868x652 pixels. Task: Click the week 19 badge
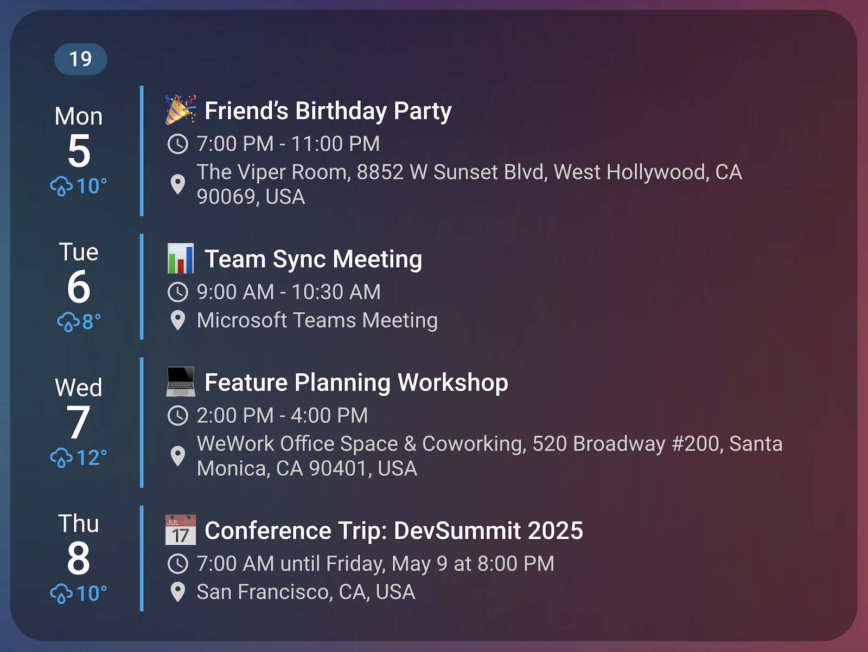(80, 59)
